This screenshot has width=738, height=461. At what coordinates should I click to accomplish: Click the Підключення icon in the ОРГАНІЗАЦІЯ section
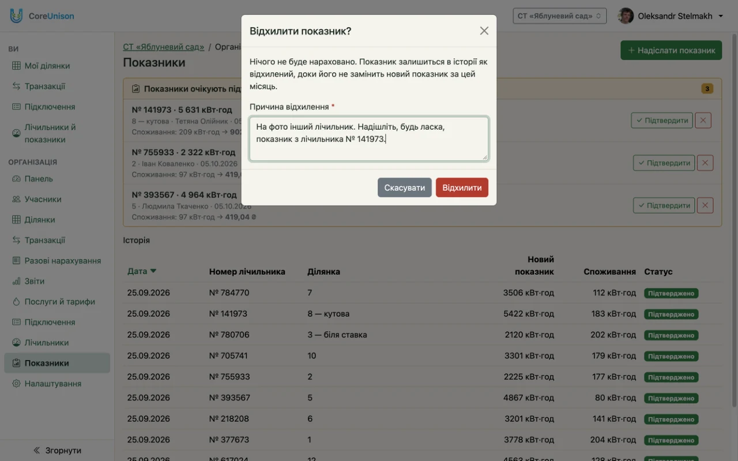pyautogui.click(x=16, y=322)
